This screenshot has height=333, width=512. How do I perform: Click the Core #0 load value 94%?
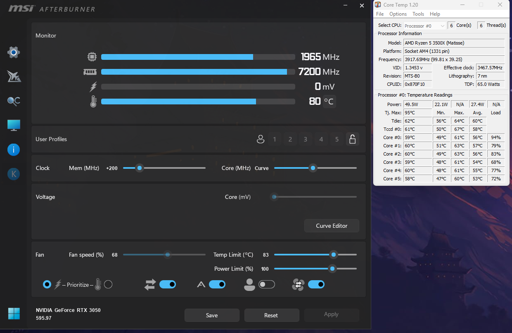tap(496, 137)
